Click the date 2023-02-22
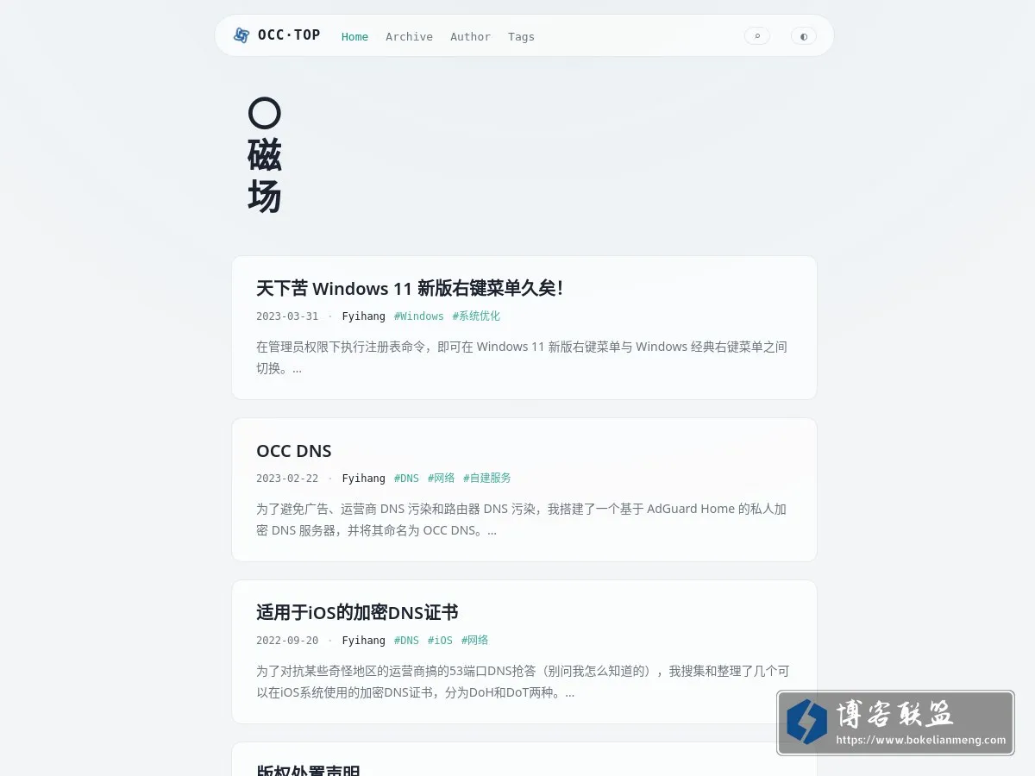 287,479
